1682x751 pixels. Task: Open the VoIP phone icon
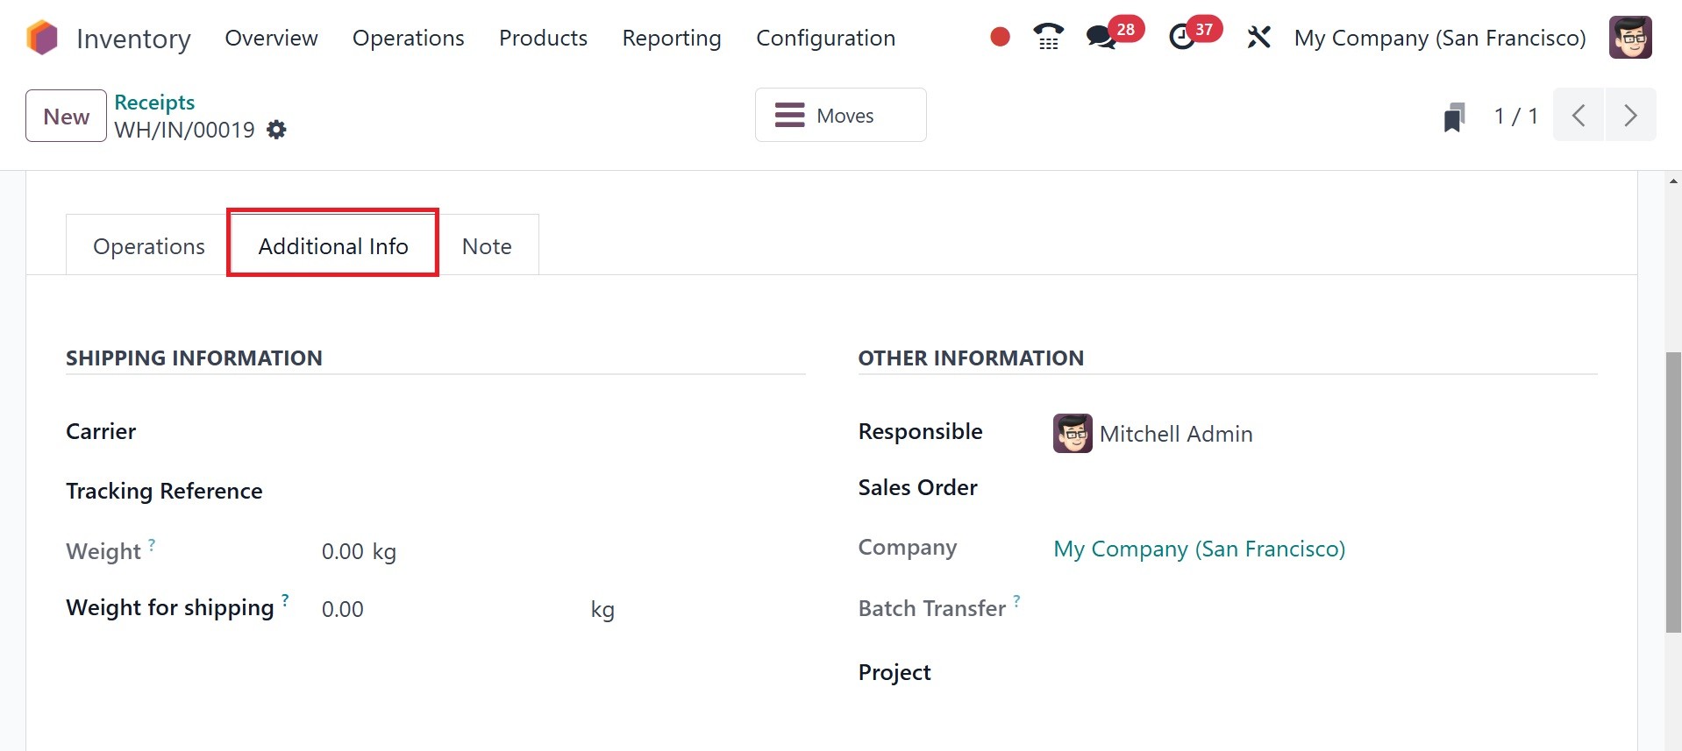(1048, 37)
